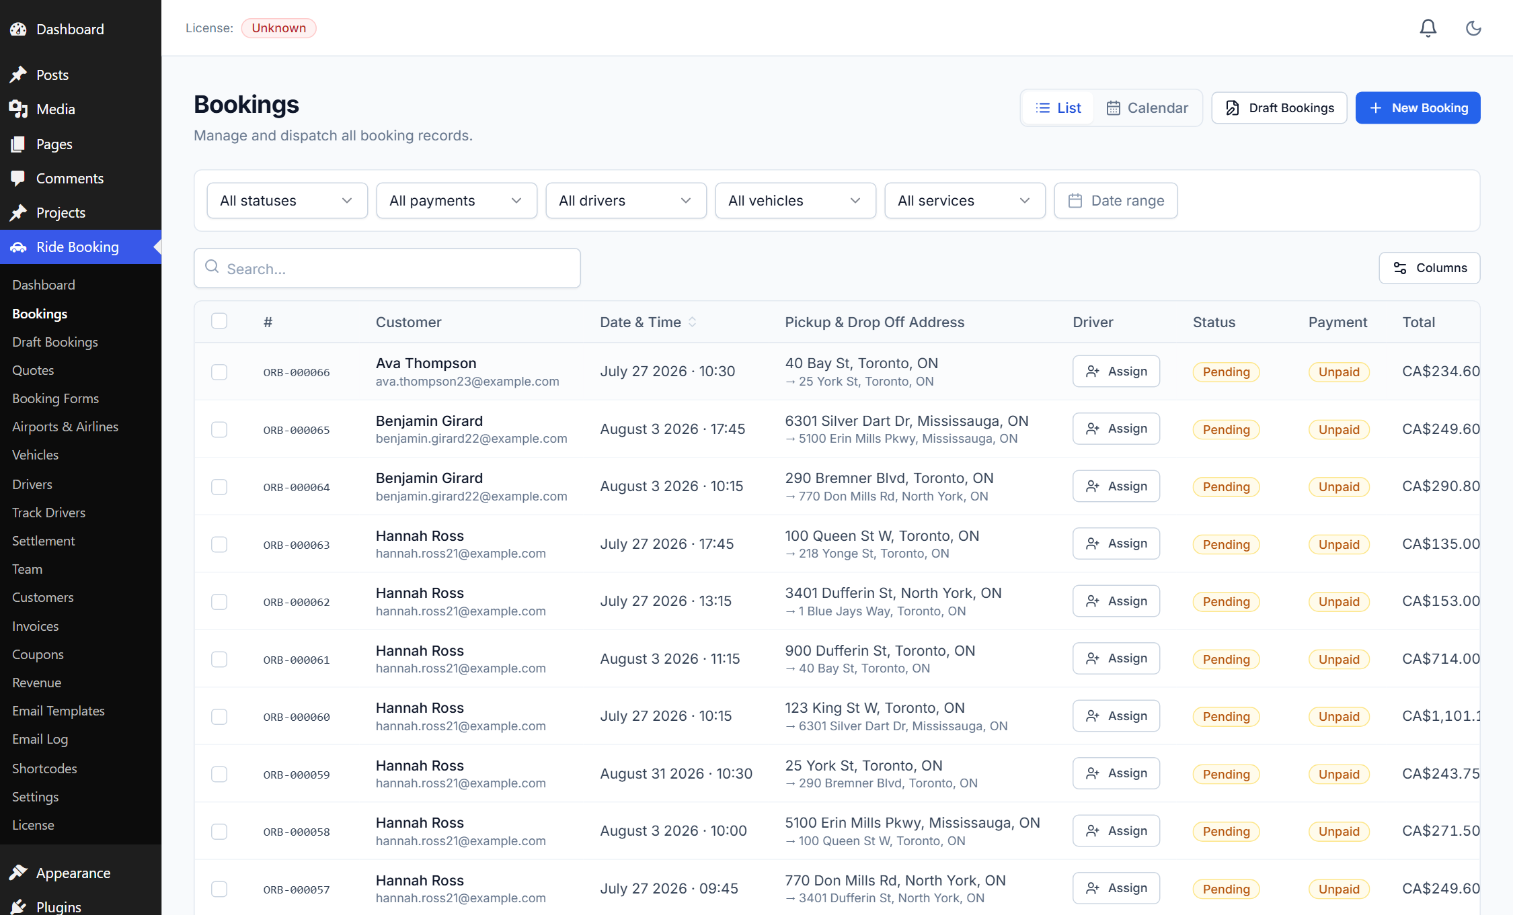Screen dimensions: 1513x915
Task: Switch to List view tab
Action: (1058, 107)
